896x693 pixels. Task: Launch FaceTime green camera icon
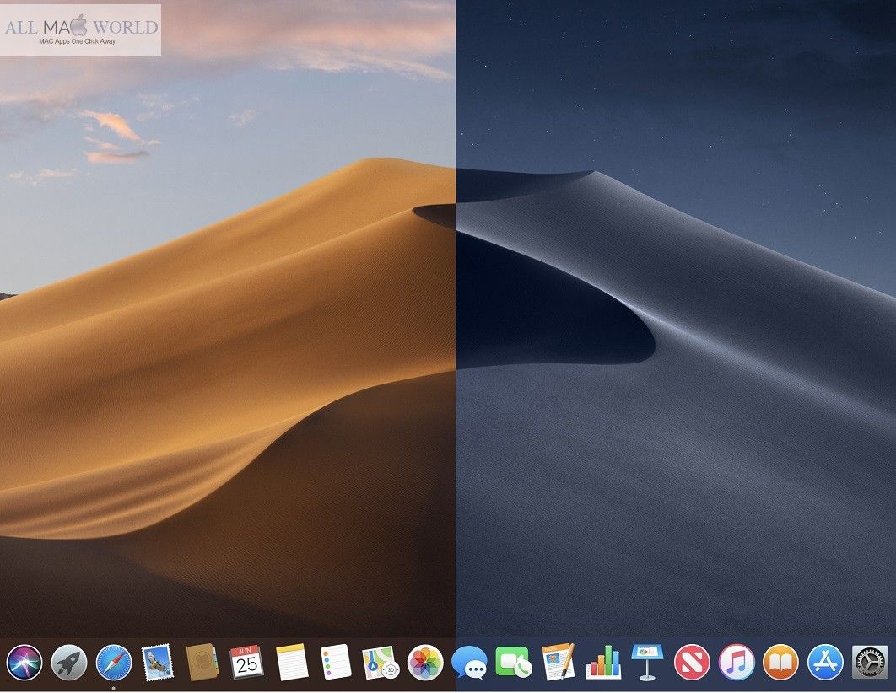coord(513,662)
